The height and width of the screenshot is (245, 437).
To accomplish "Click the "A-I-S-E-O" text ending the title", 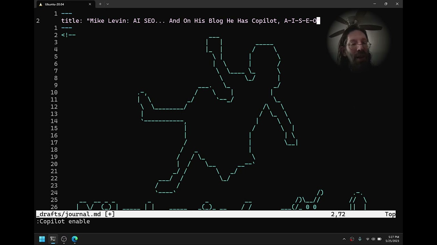I will (x=300, y=21).
